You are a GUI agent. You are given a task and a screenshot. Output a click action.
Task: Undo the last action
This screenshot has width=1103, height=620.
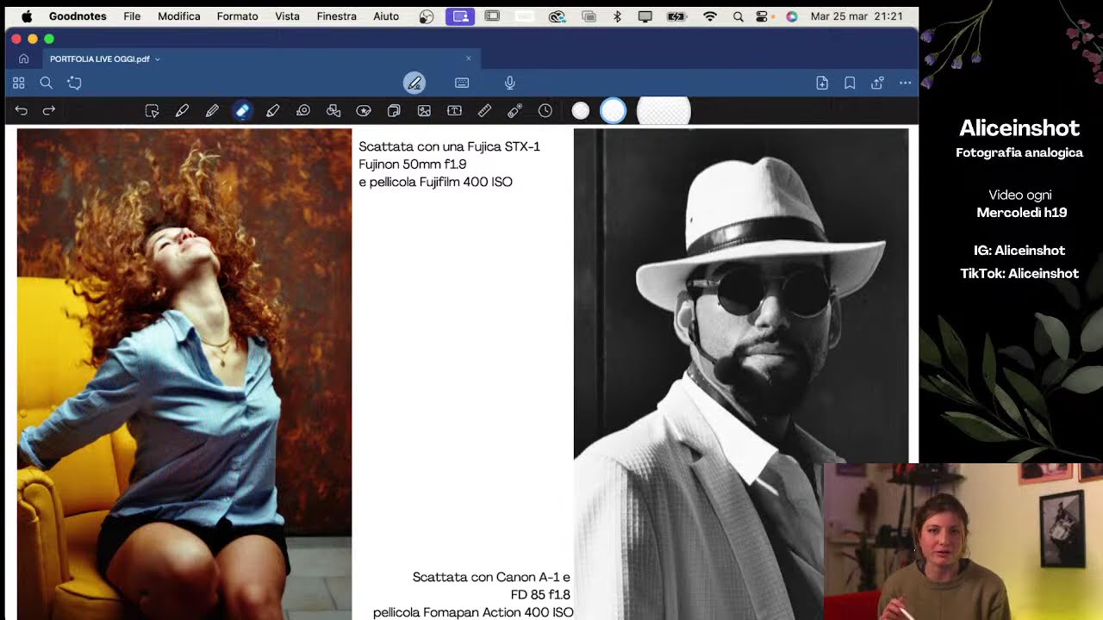click(x=22, y=110)
